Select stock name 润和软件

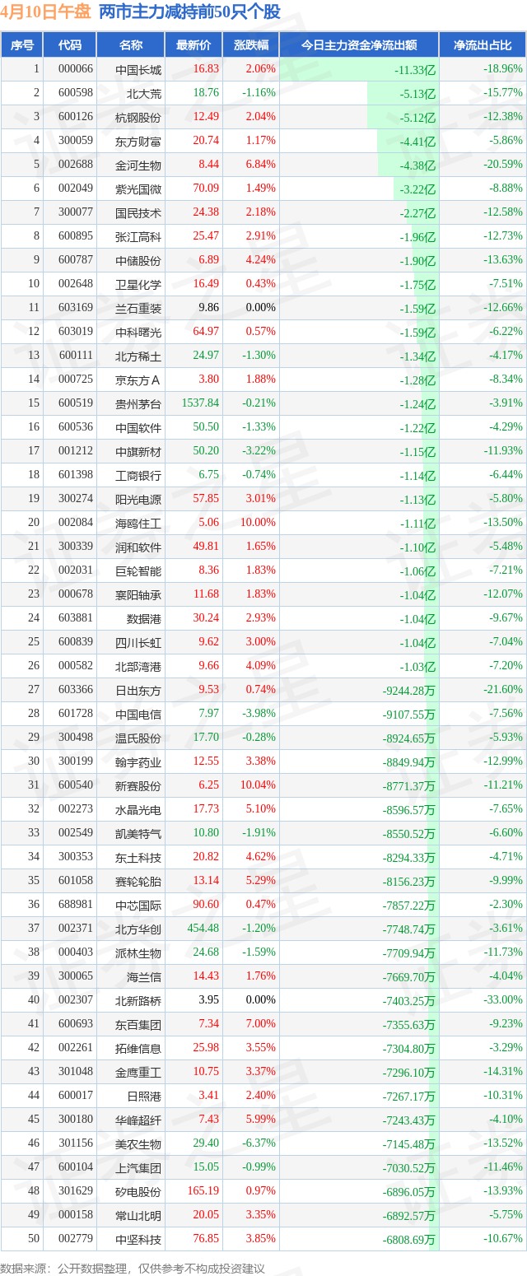(x=138, y=547)
